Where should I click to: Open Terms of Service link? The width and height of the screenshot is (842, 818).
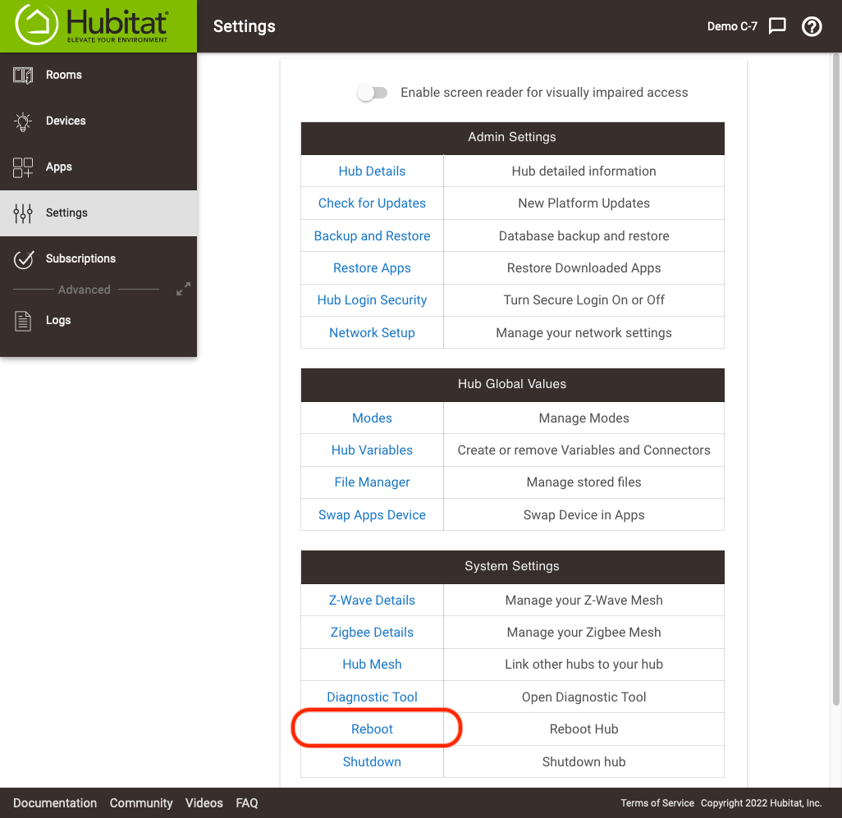point(657,803)
